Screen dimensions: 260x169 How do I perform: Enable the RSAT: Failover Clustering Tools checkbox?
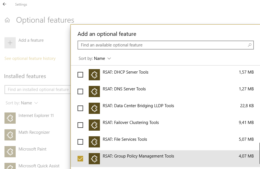tap(80, 125)
